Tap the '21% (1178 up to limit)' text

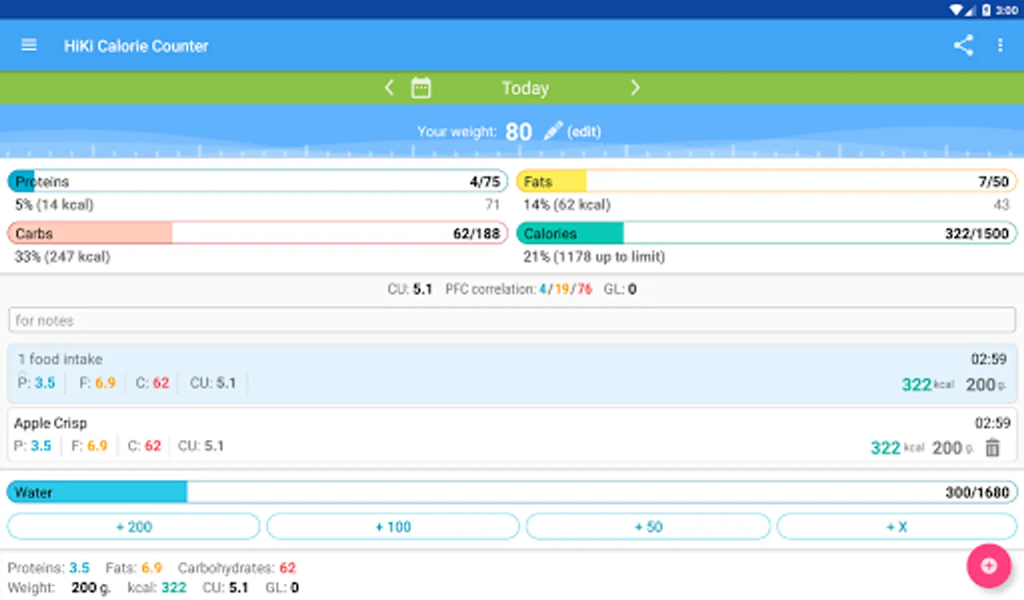pyautogui.click(x=594, y=257)
